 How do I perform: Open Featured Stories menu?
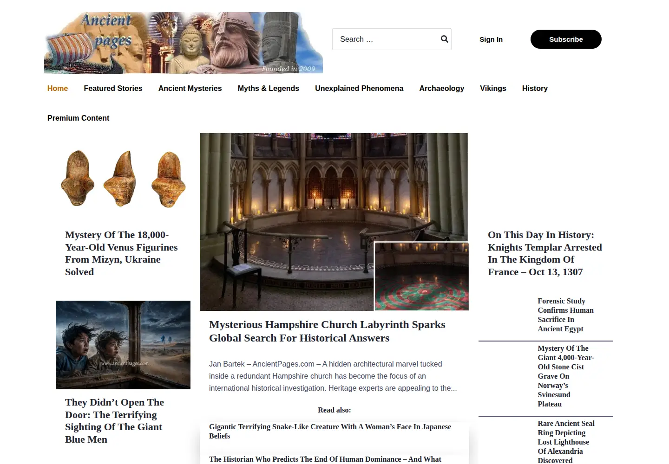pos(113,88)
